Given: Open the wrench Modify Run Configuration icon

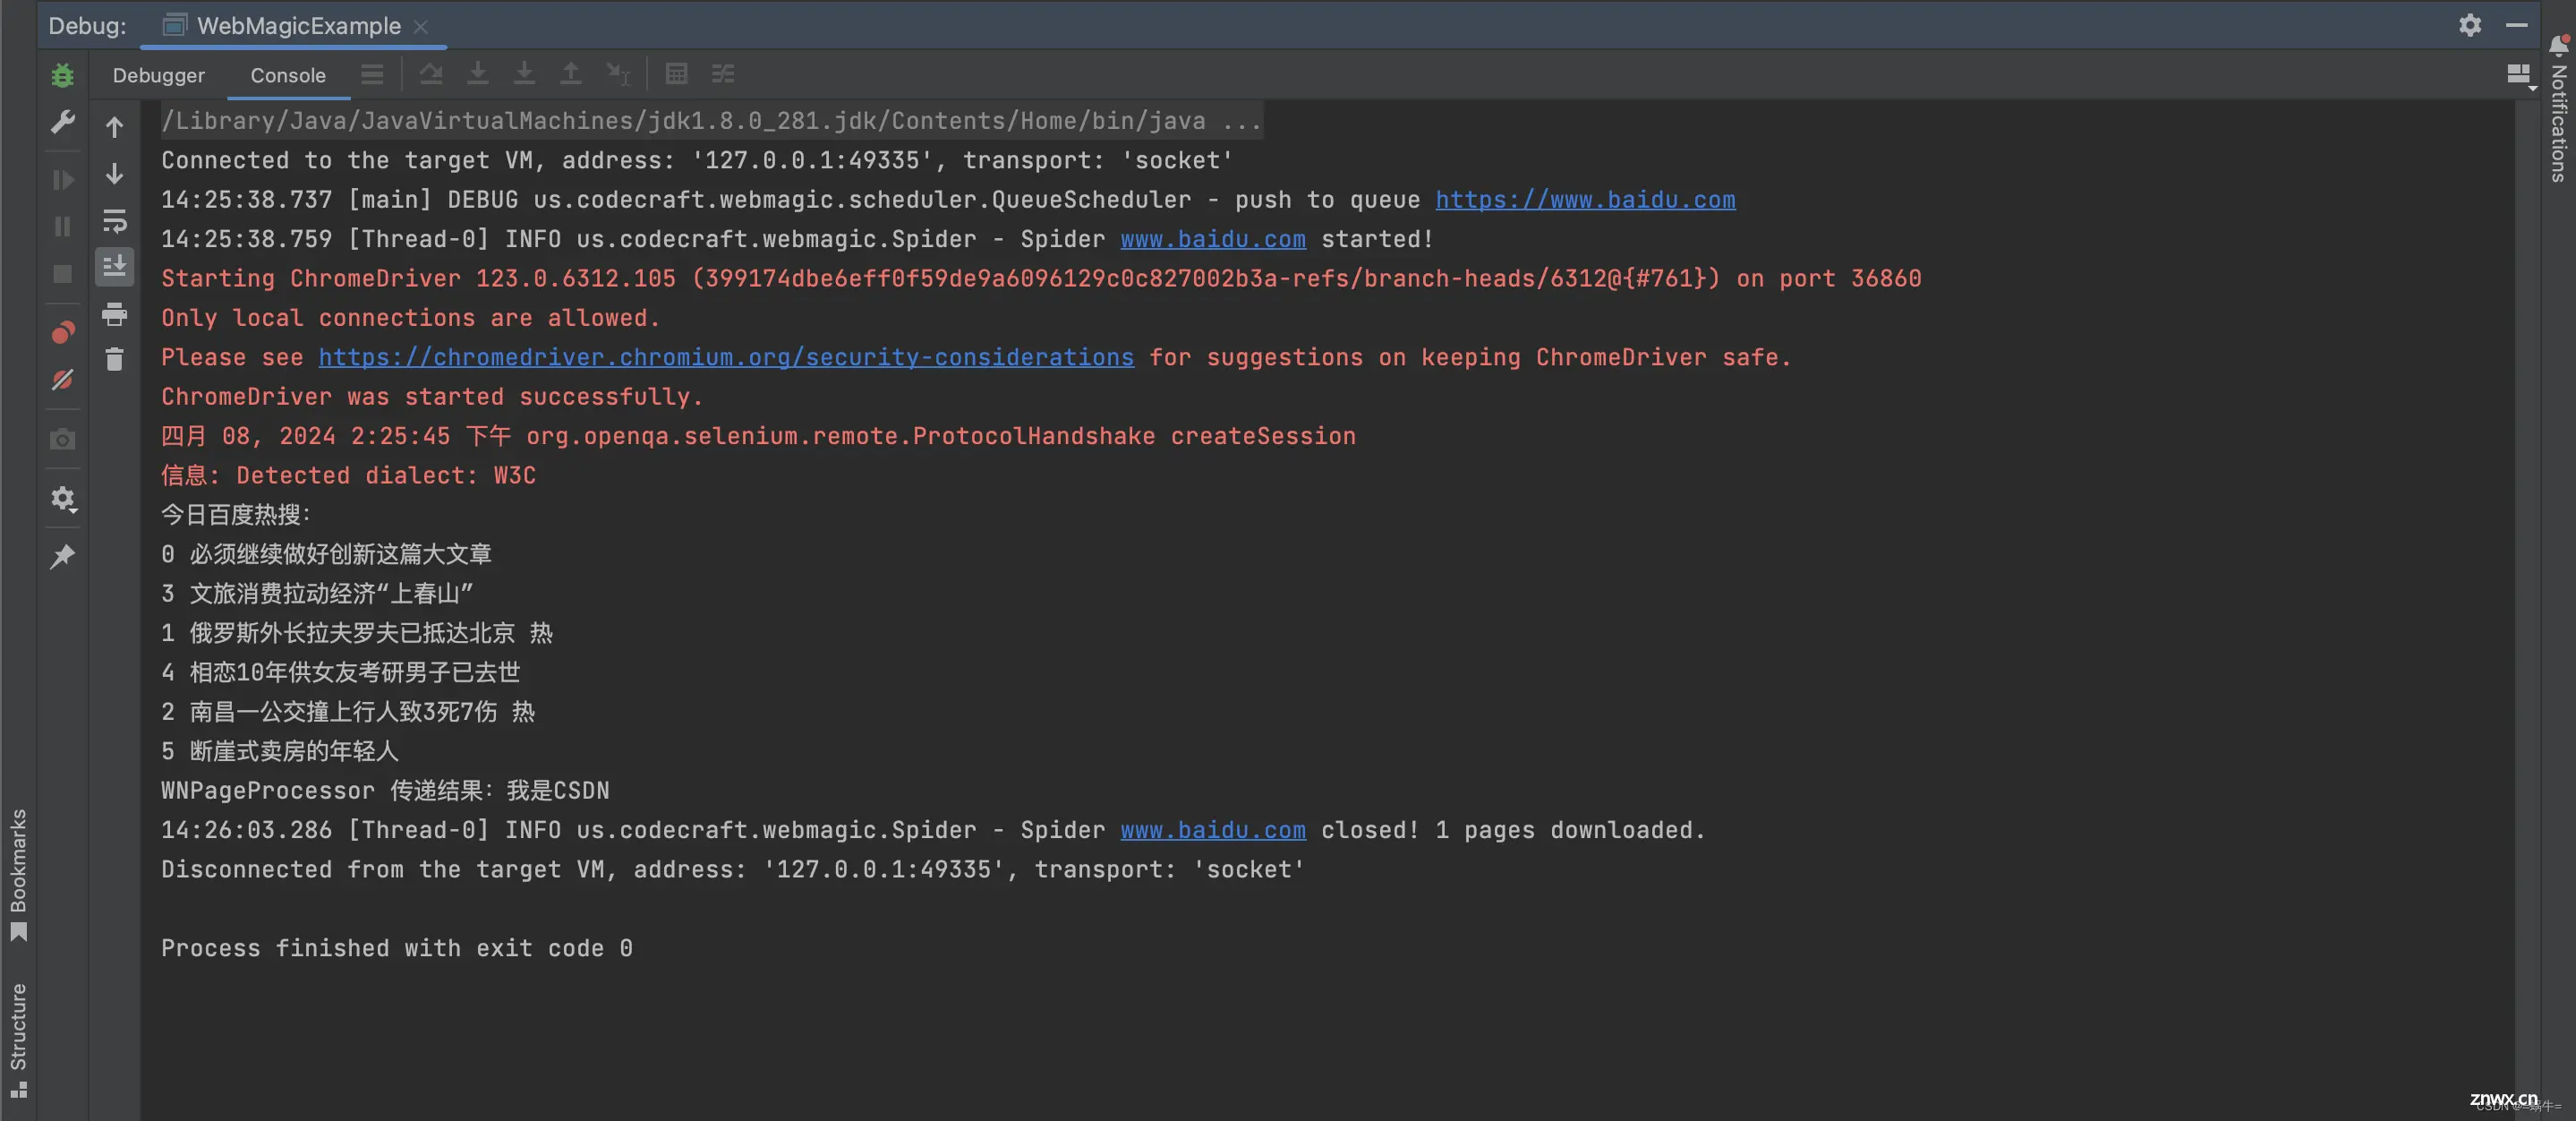Looking at the screenshot, I should coord(62,122).
